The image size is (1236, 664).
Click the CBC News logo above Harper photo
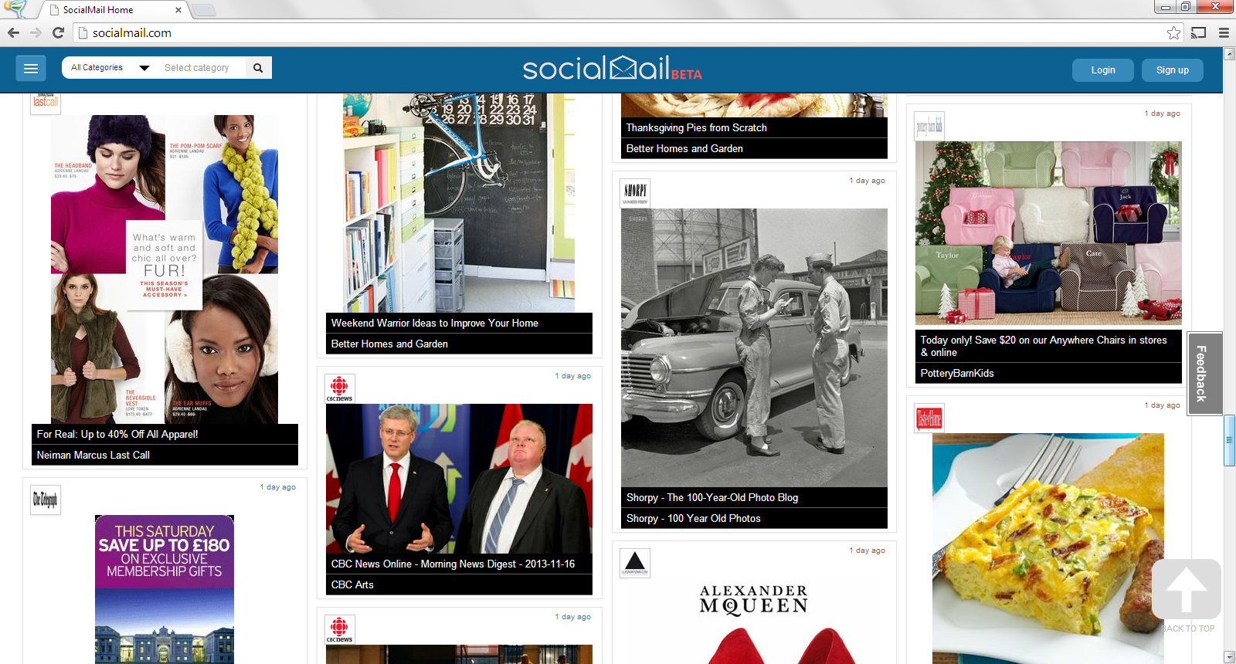339,388
